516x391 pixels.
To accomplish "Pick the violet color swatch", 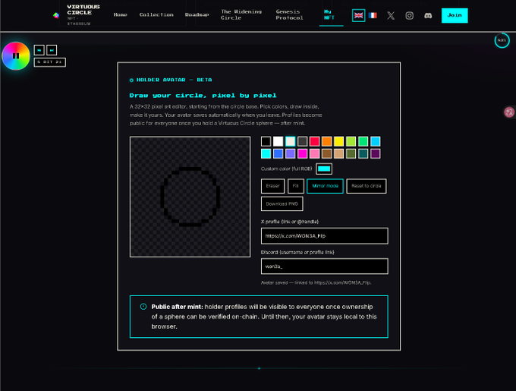I will [x=290, y=153].
